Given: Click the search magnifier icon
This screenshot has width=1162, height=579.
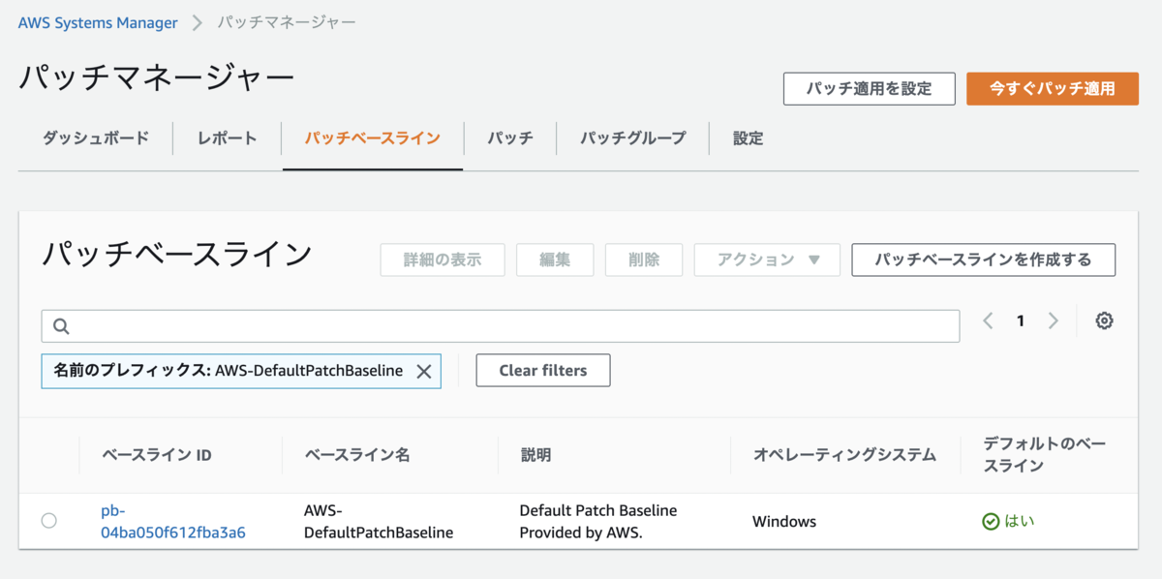Looking at the screenshot, I should pos(61,326).
